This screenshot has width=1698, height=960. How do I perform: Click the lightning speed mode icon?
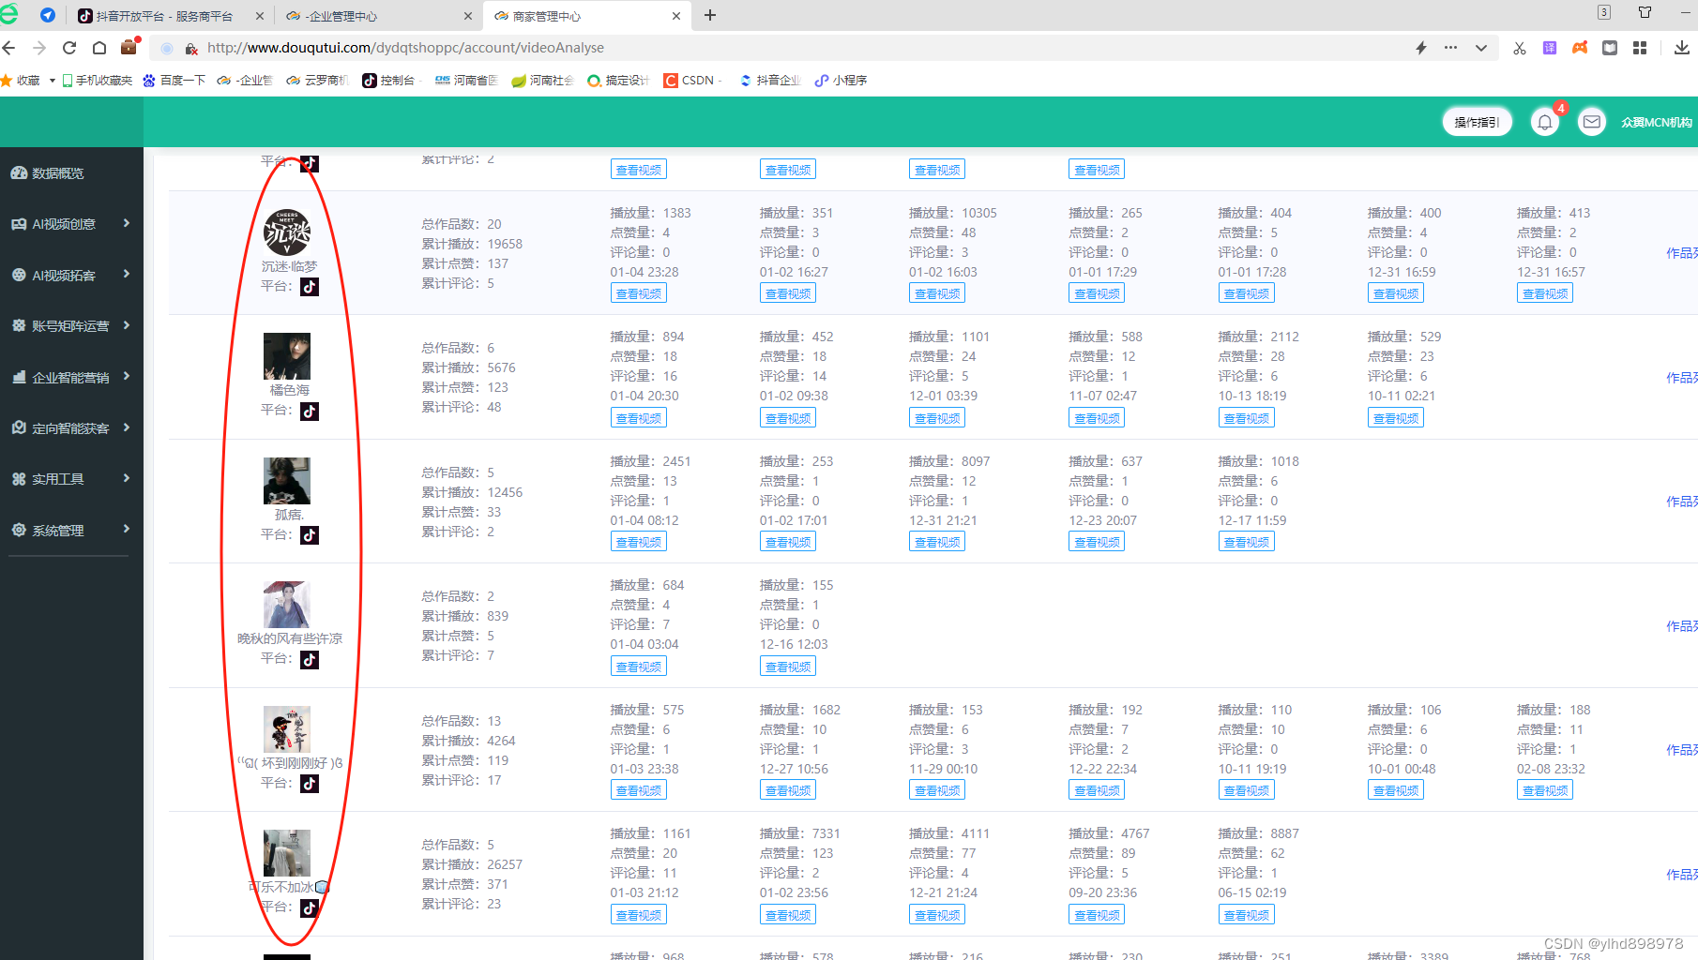click(x=1421, y=48)
